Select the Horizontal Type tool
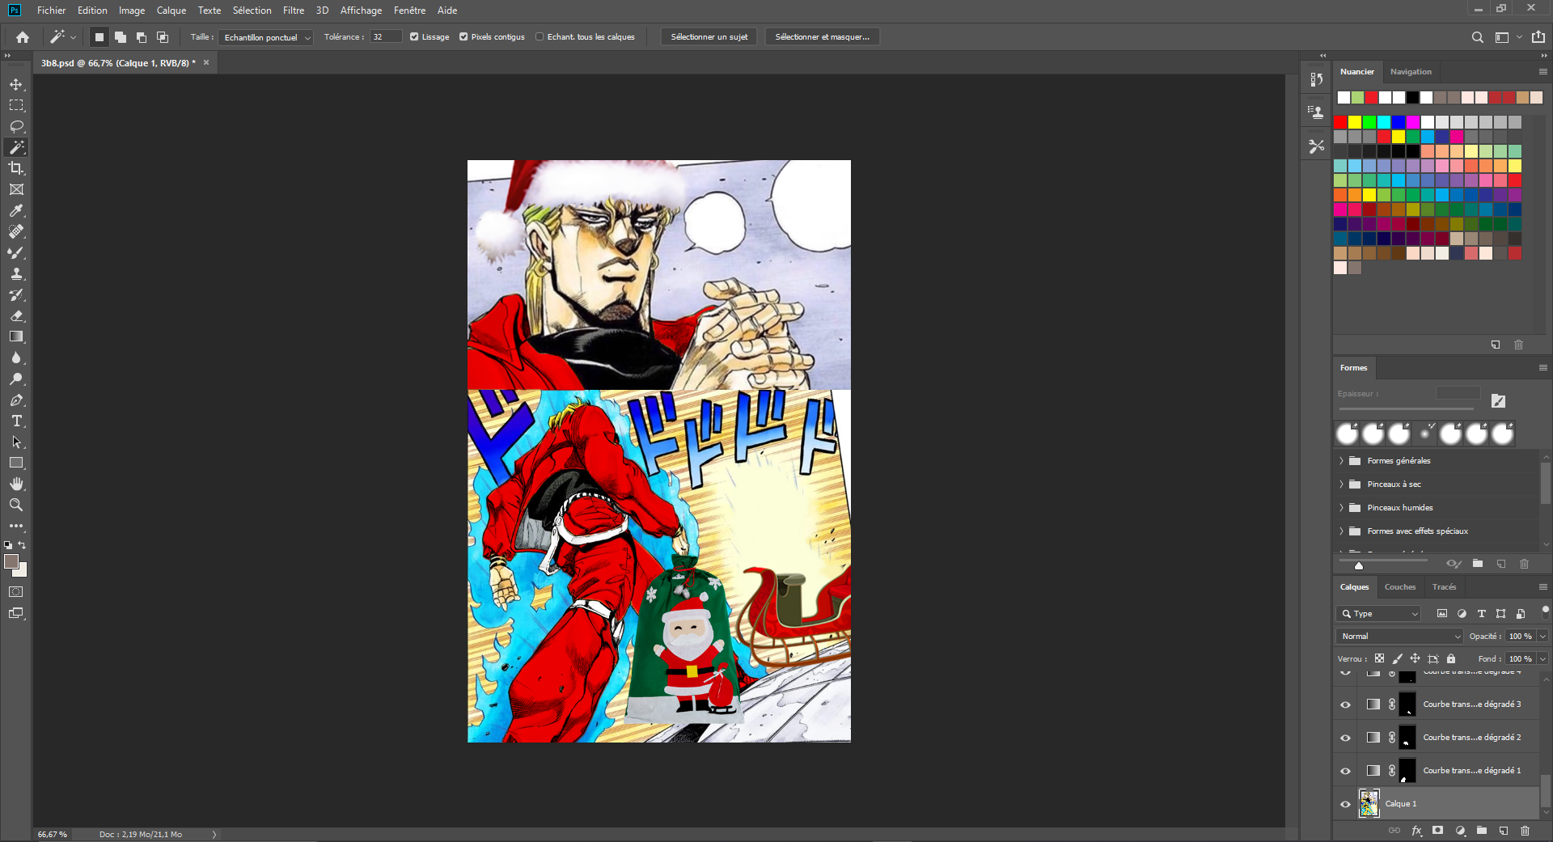 (16, 421)
